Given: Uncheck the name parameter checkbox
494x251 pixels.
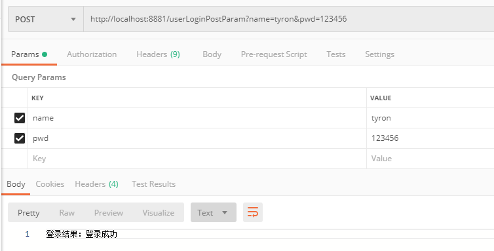Looking at the screenshot, I should tap(20, 118).
